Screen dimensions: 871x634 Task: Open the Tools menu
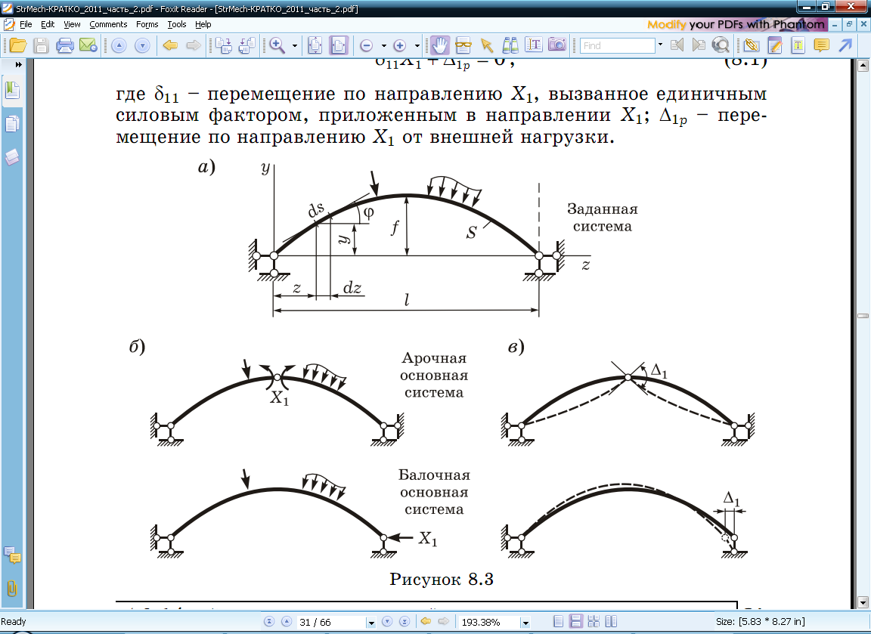pos(177,24)
